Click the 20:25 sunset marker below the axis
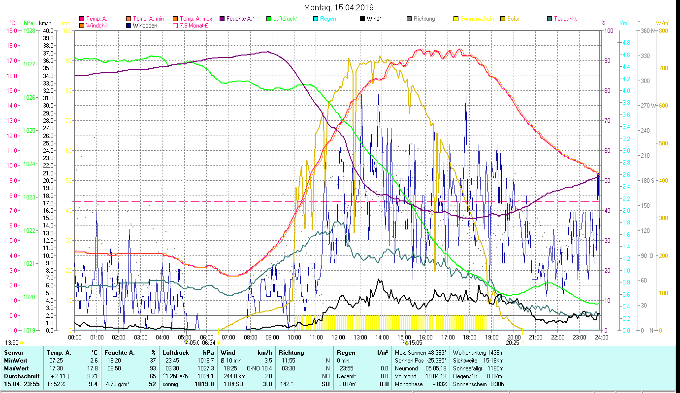 click(x=513, y=343)
